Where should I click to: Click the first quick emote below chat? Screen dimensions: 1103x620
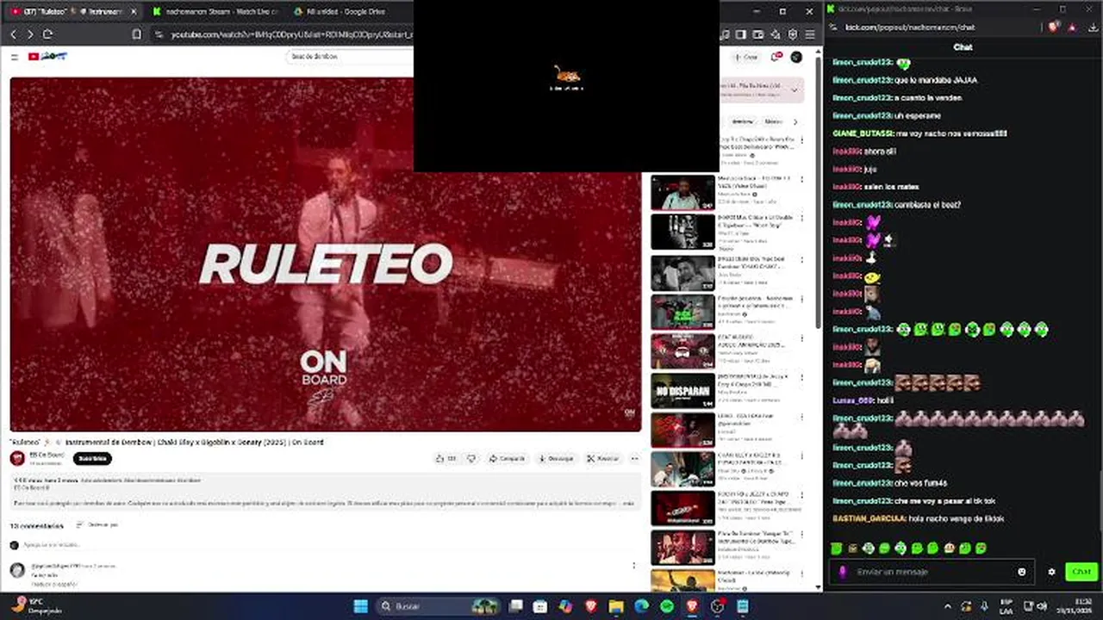click(837, 548)
